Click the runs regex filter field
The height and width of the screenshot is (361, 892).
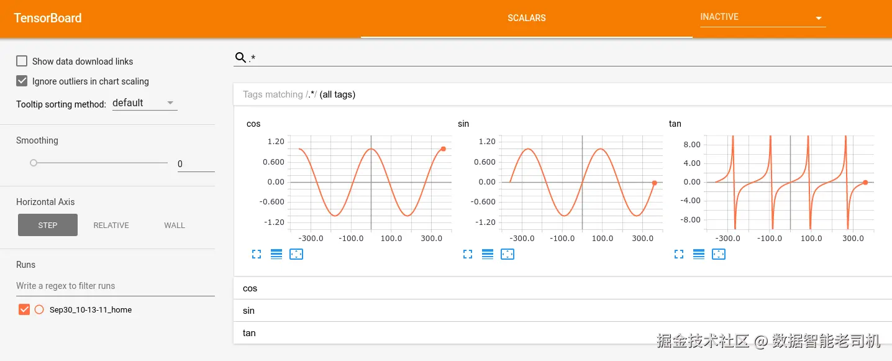[116, 286]
